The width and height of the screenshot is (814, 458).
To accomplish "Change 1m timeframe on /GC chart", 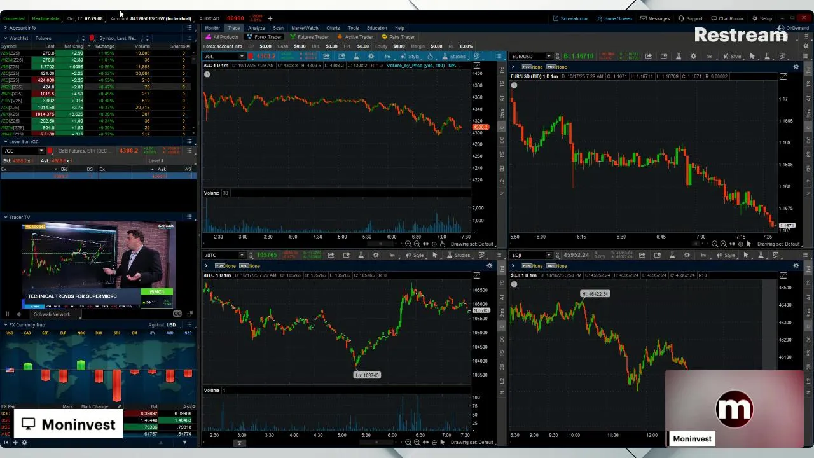I will click(x=387, y=56).
